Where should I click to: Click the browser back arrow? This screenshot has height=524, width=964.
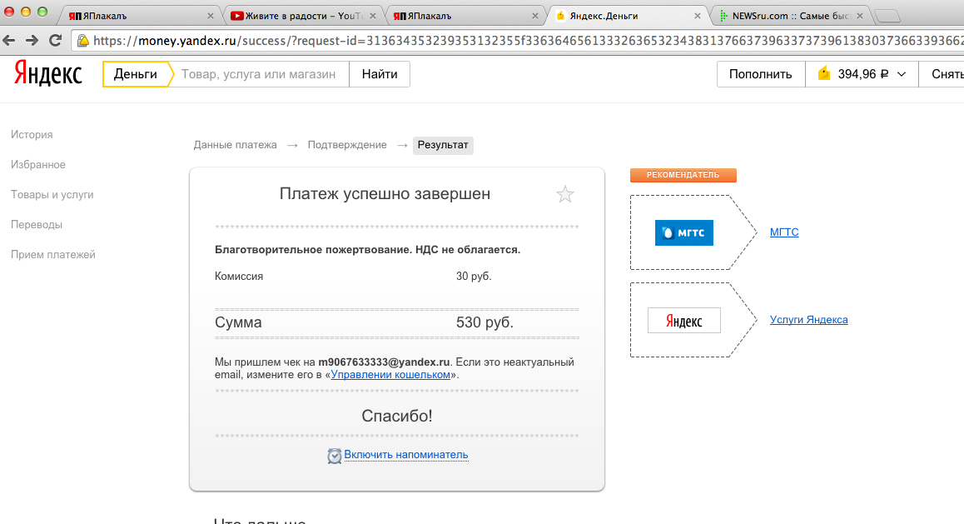coord(8,41)
